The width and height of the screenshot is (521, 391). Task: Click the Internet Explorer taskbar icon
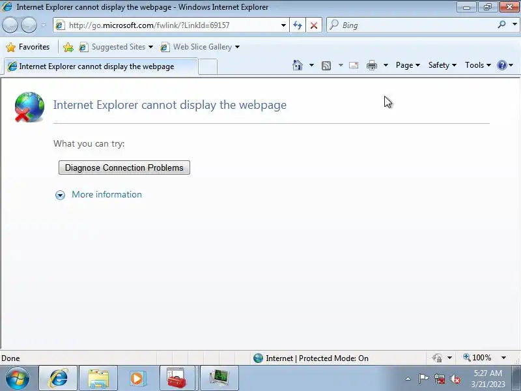pyautogui.click(x=58, y=378)
